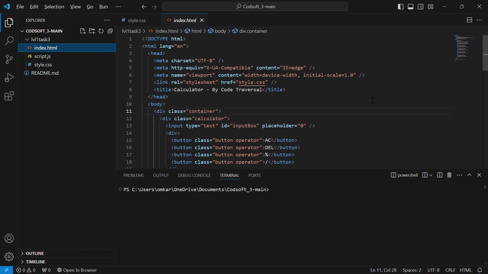
Task: Go back with the navigation arrow
Action: [x=144, y=6]
